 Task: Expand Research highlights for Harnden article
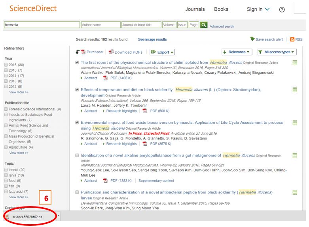pyautogui.click(x=119, y=111)
